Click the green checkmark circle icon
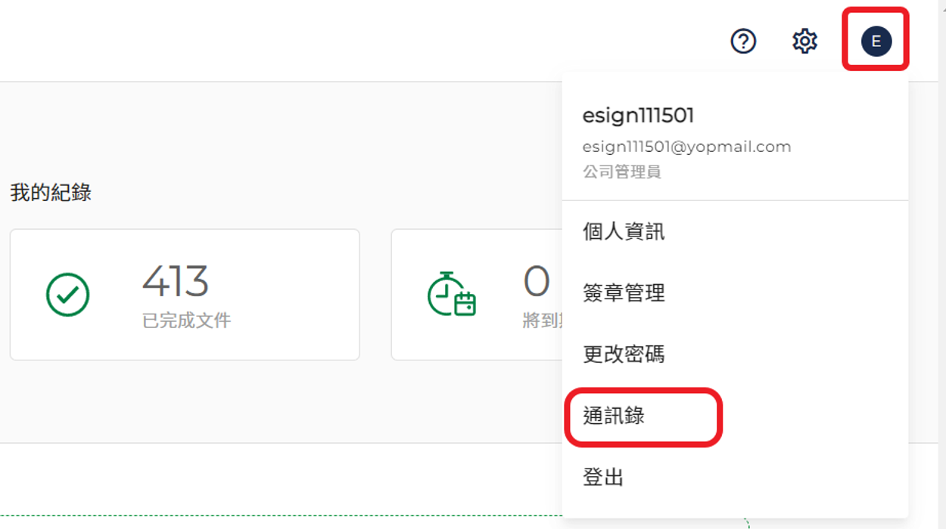This screenshot has width=946, height=529. pyautogui.click(x=68, y=295)
